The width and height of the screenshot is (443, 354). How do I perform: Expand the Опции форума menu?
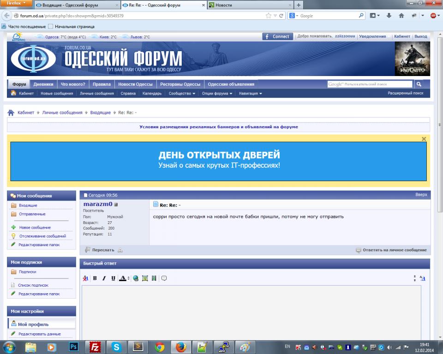click(x=217, y=94)
